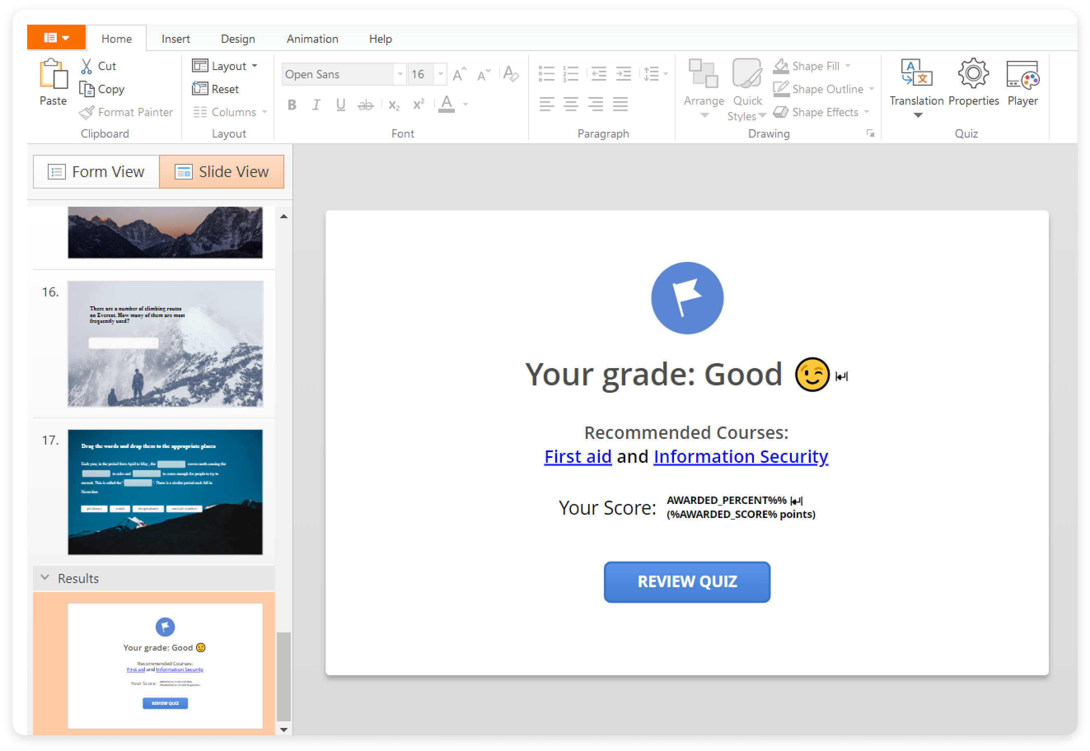This screenshot has height=751, width=1090.
Task: Click the slide panel scroll up arrow
Action: [283, 217]
